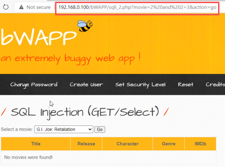Click the SQL Injection (GET/Select) heading
The height and width of the screenshot is (167, 225).
85,112
